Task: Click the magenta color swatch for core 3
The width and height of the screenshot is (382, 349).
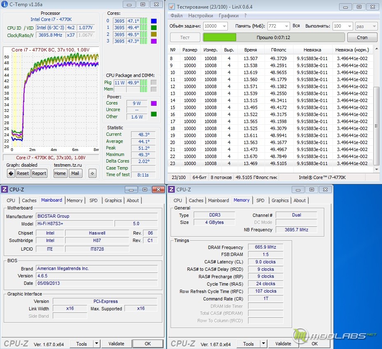Action: point(154,41)
